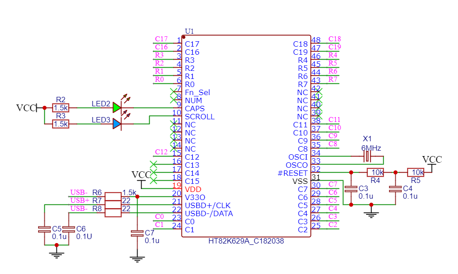Click pin number 48 on U1
Image resolution: width=458 pixels, height=274 pixels.
click(316, 40)
